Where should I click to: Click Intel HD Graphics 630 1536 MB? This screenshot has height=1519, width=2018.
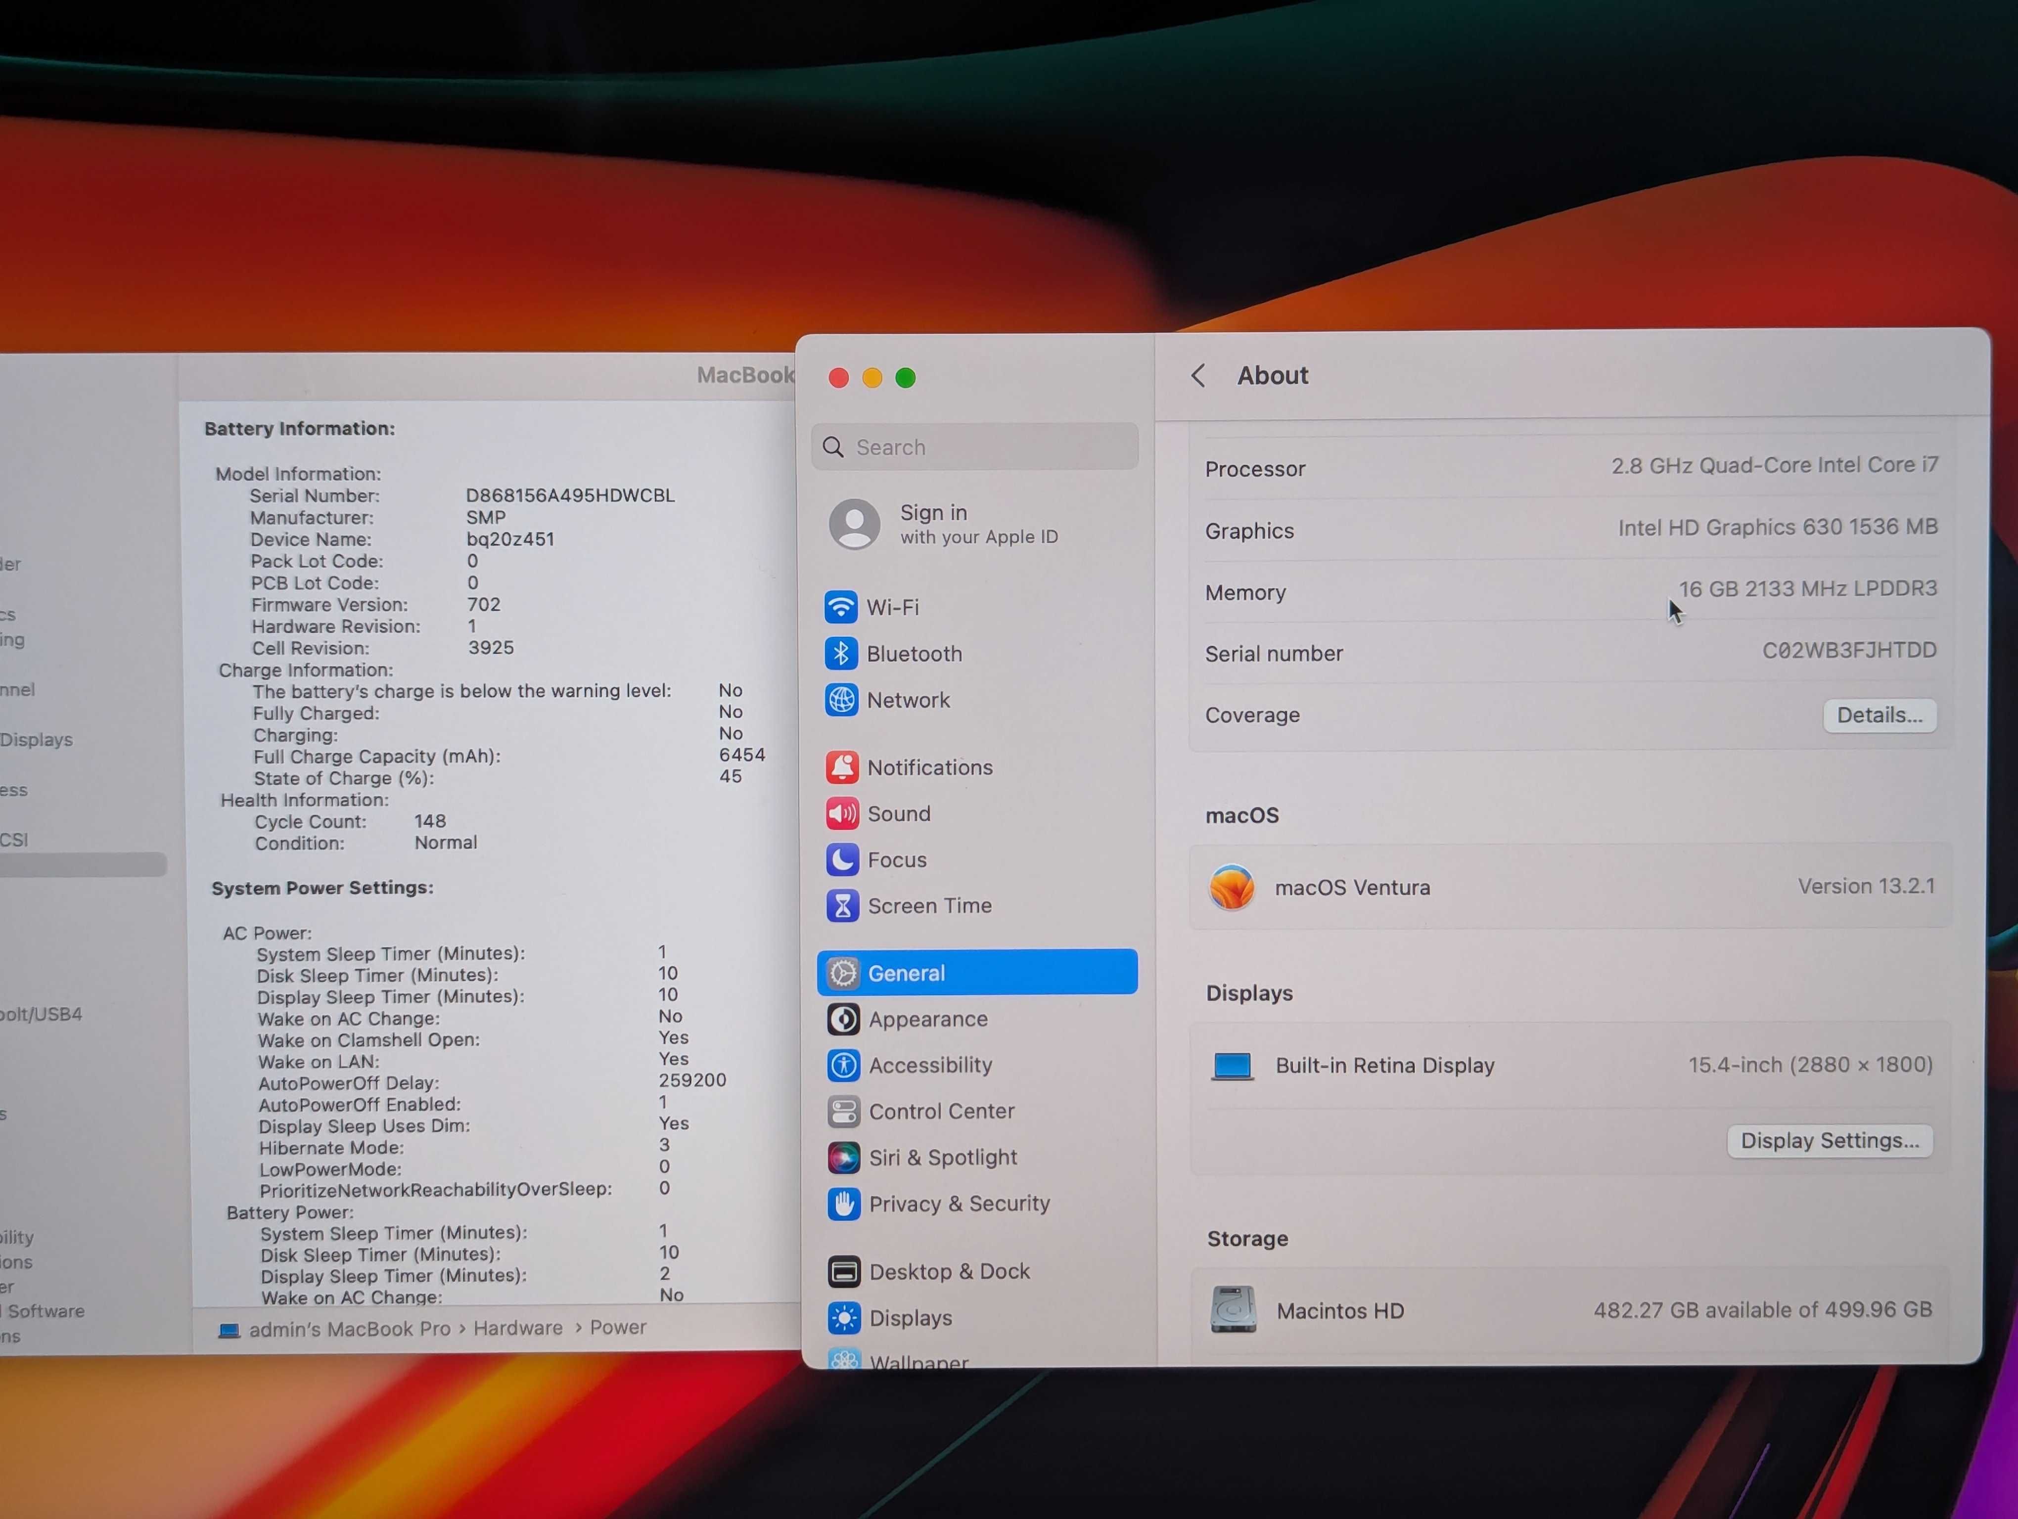point(1777,527)
